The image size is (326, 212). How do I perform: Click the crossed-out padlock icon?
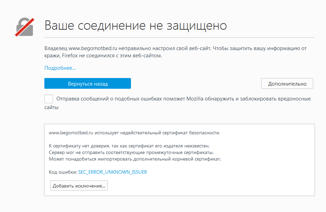[24, 27]
